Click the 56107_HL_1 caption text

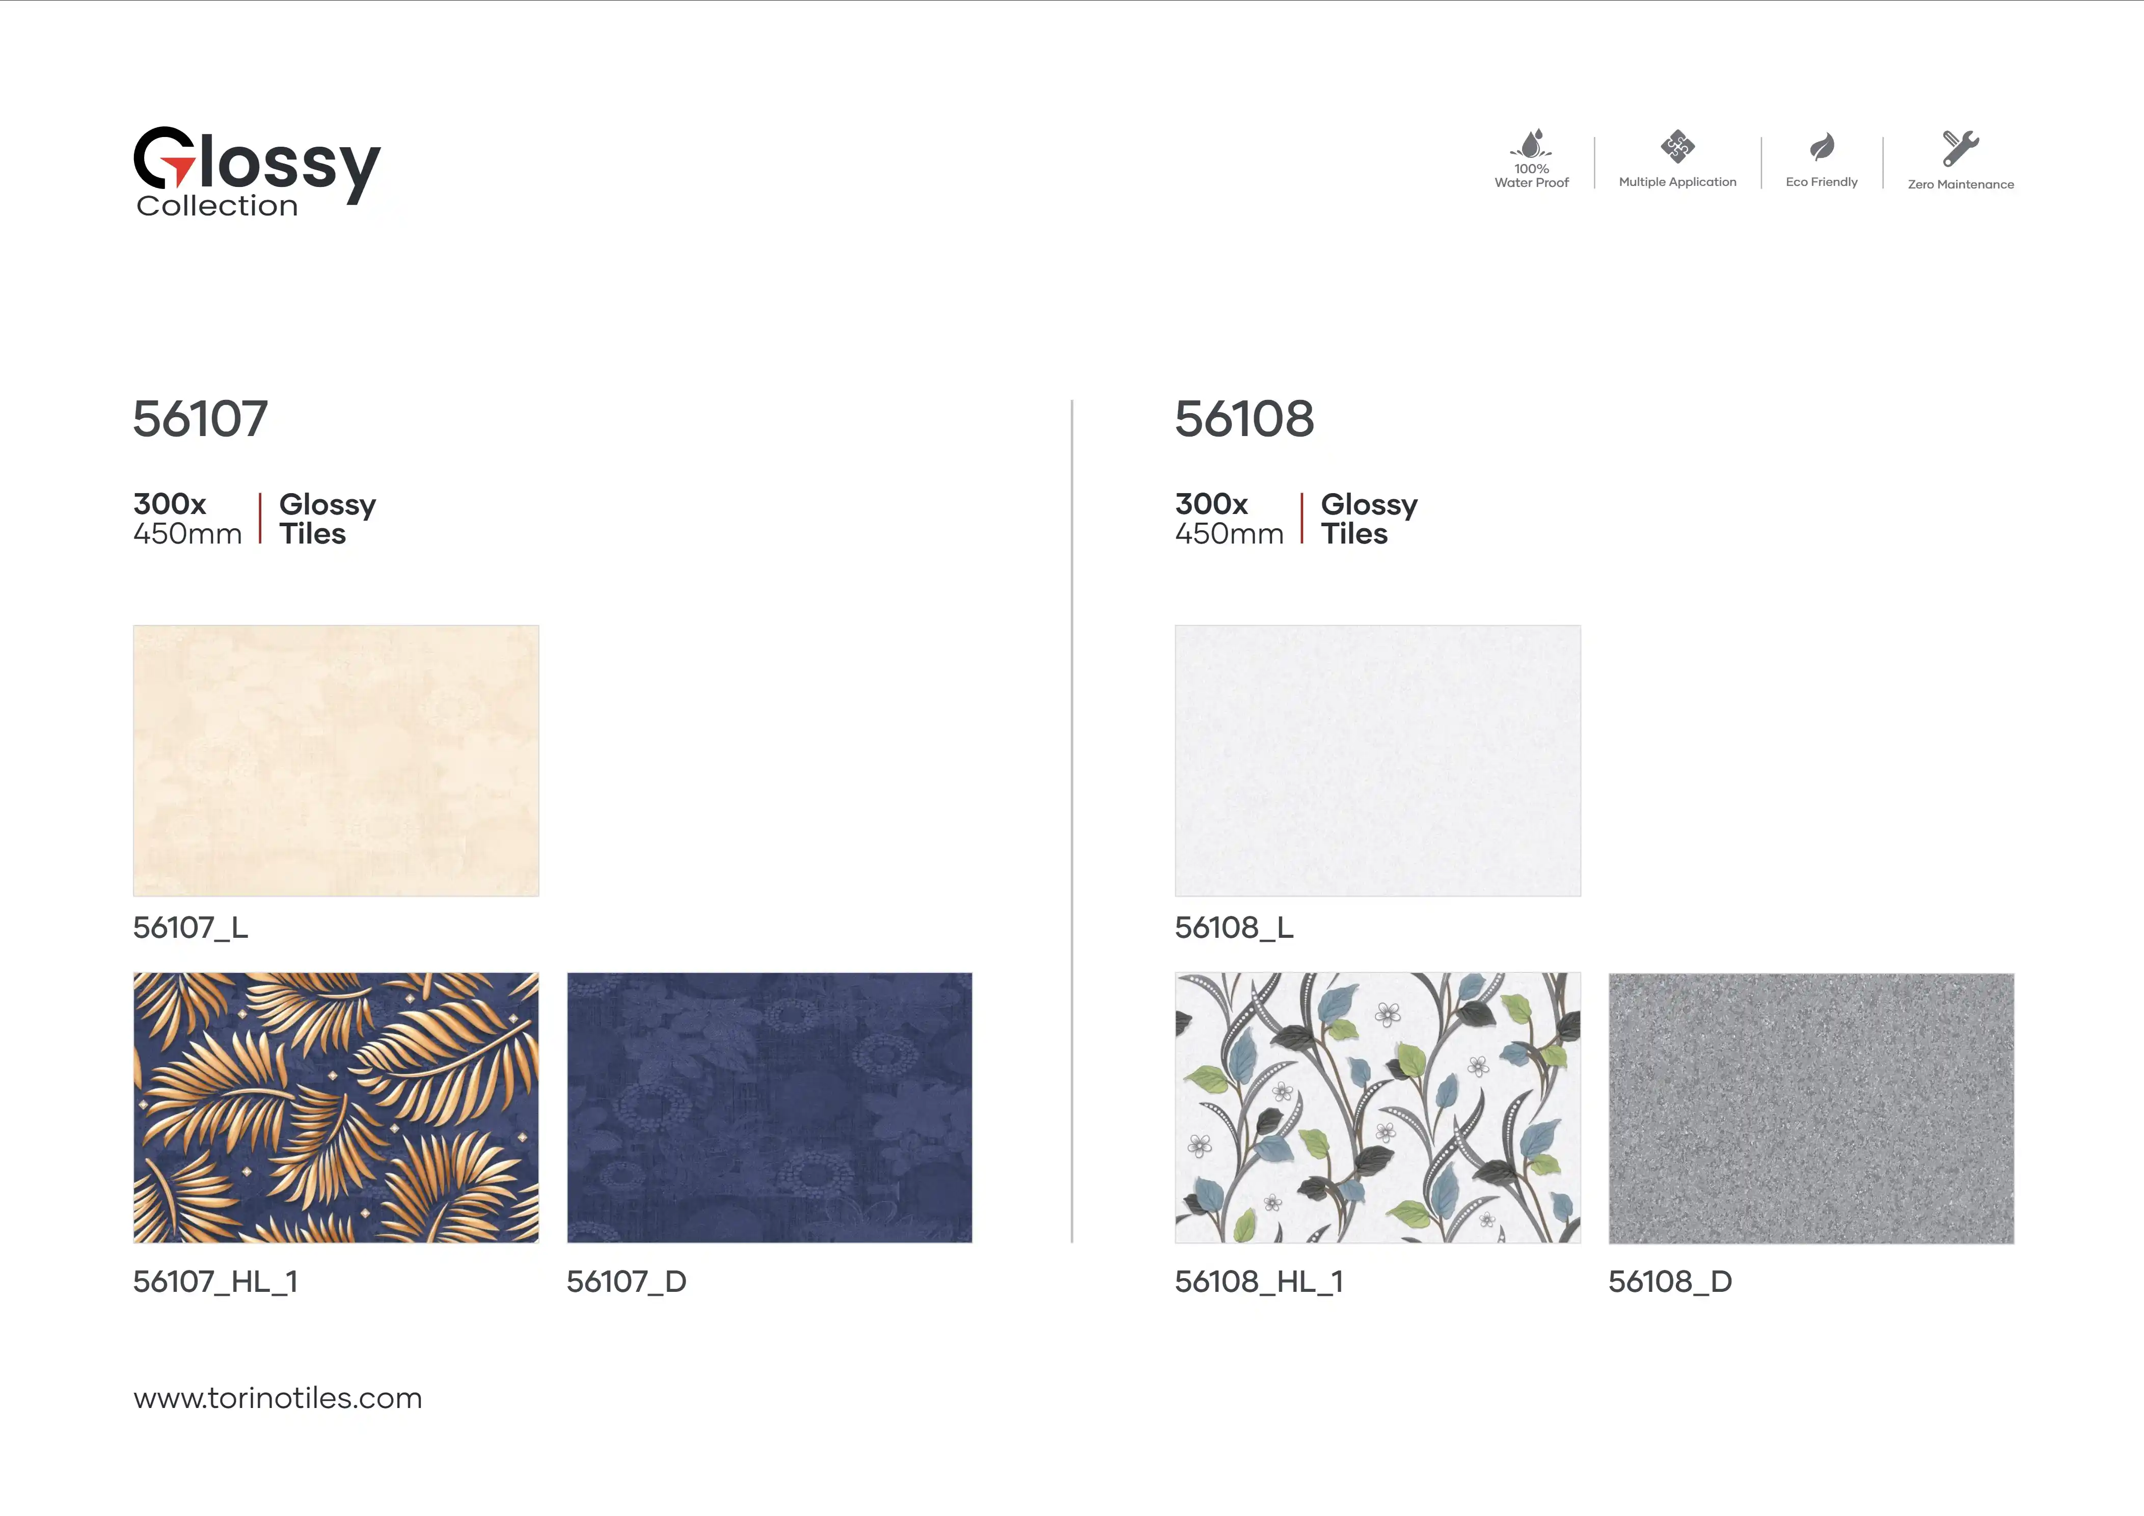(x=215, y=1281)
